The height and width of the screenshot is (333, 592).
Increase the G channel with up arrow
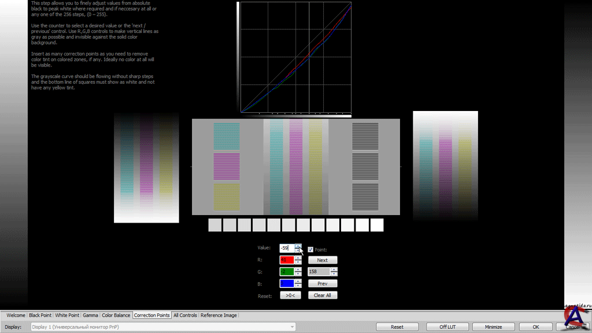point(298,269)
